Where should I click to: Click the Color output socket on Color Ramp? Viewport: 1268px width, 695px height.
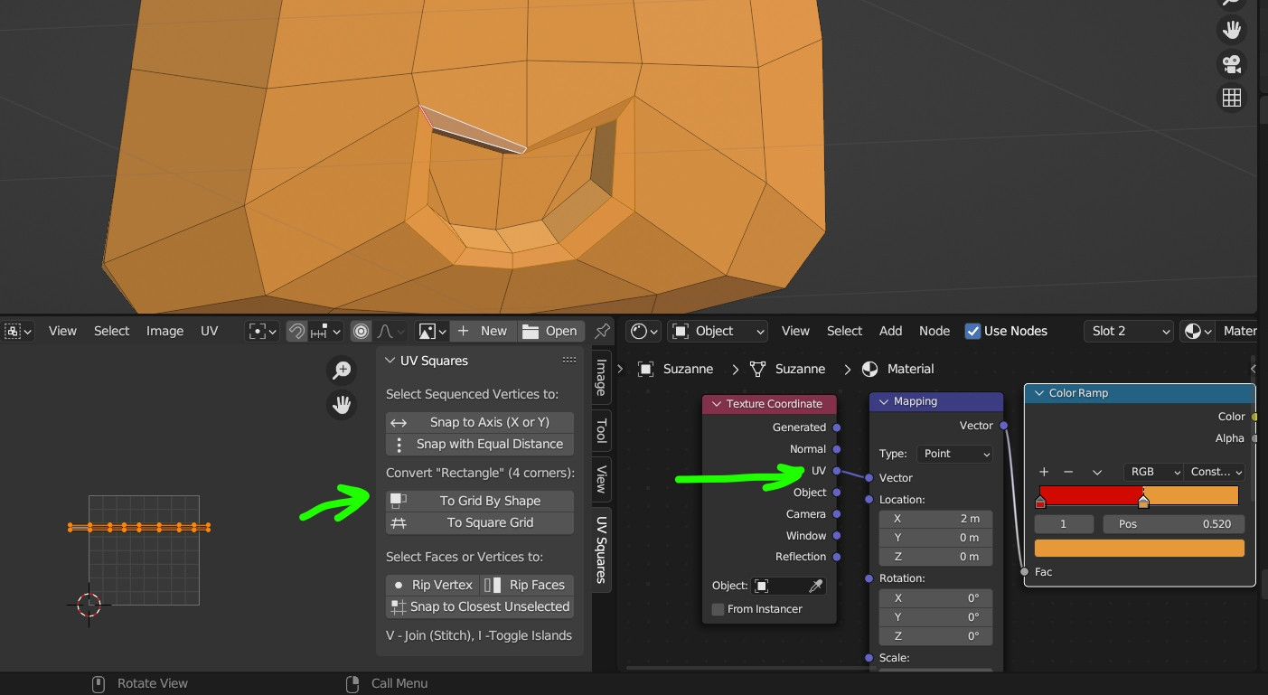tap(1254, 417)
